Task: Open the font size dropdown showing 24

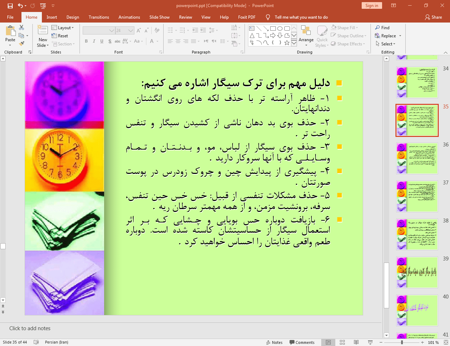Action: (131, 31)
